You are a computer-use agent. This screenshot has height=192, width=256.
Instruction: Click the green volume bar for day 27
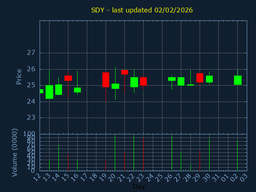tap(181, 162)
